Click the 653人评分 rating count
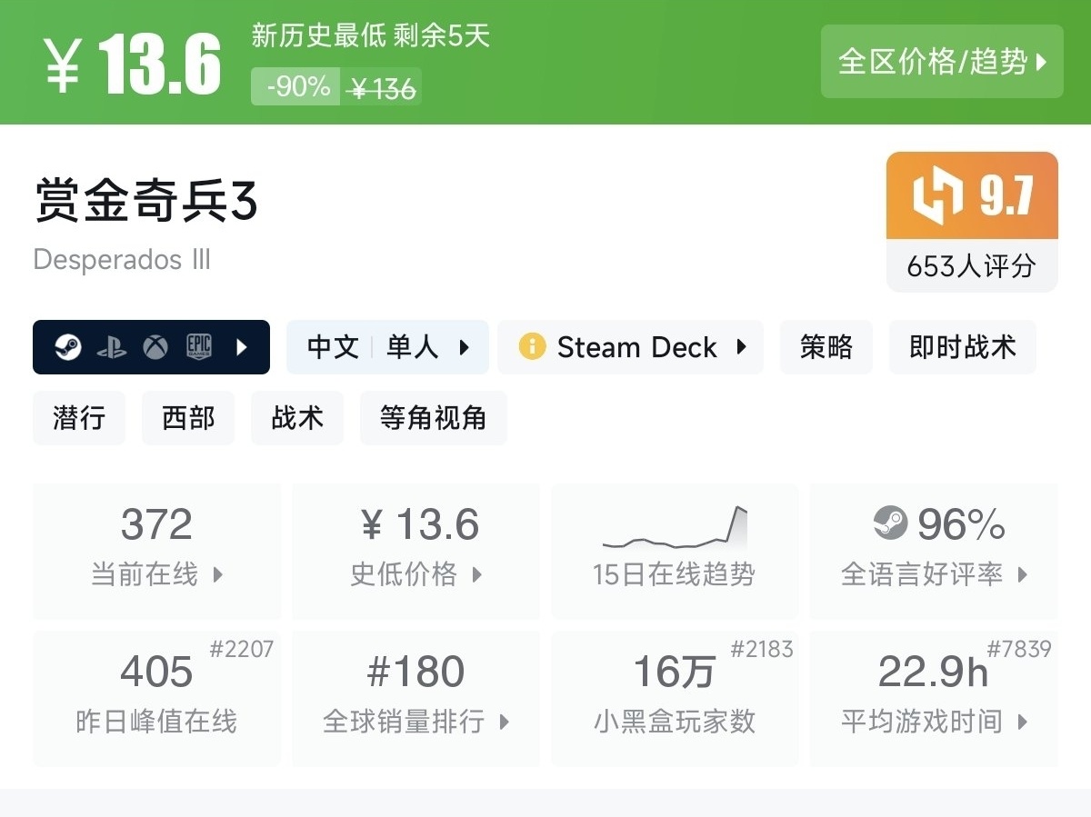 [x=971, y=266]
